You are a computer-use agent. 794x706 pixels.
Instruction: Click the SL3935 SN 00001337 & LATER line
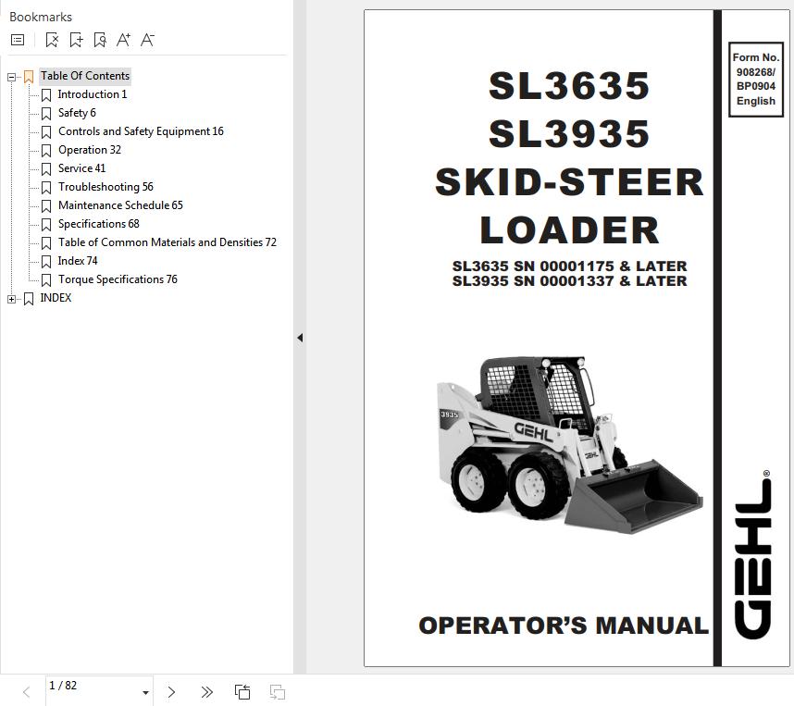[569, 281]
